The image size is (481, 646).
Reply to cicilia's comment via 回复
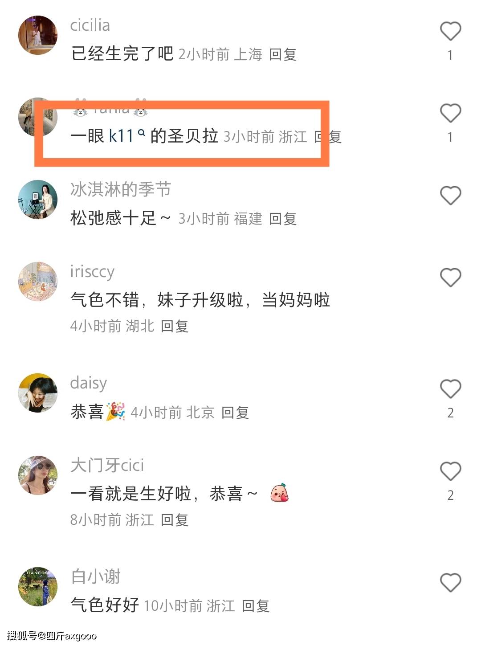pyautogui.click(x=283, y=54)
